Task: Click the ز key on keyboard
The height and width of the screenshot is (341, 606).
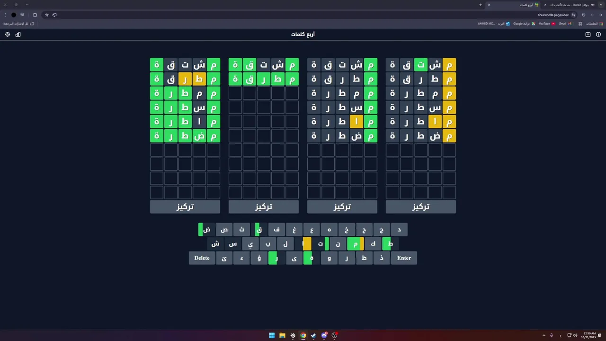Action: [347, 258]
